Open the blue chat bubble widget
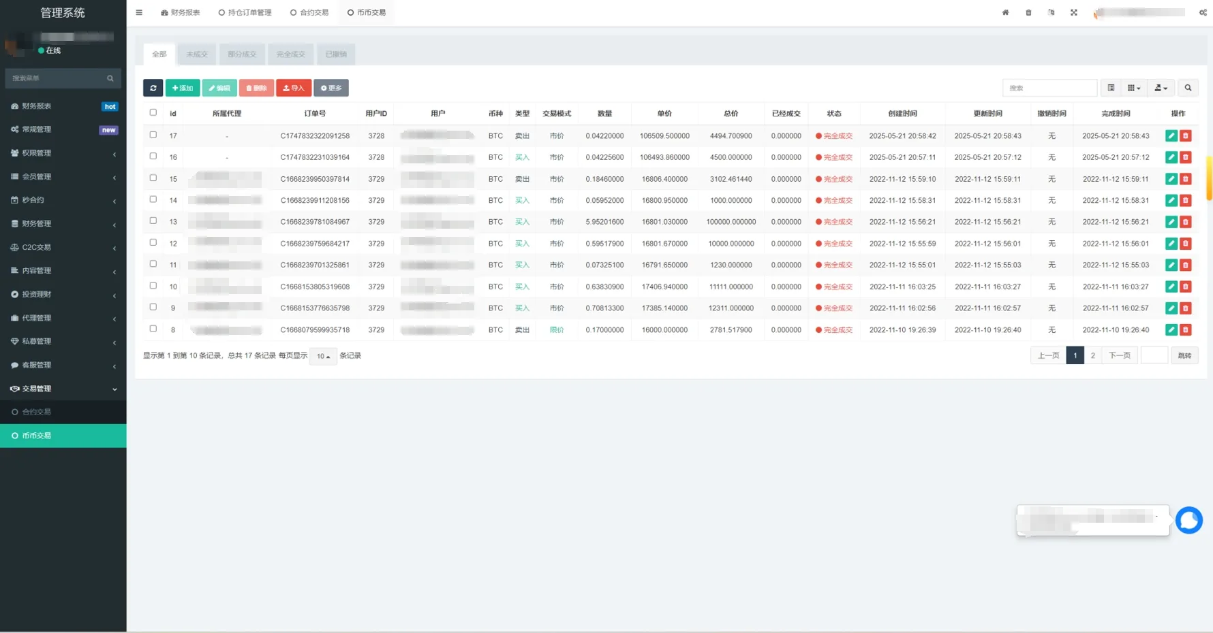Viewport: 1213px width, 633px height. coord(1189,521)
